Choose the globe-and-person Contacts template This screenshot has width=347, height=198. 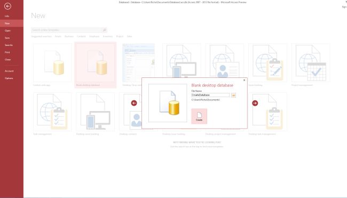[225, 60]
